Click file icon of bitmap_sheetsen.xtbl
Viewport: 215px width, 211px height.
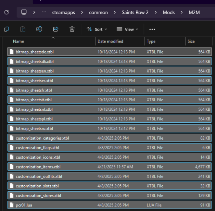coord(12,71)
